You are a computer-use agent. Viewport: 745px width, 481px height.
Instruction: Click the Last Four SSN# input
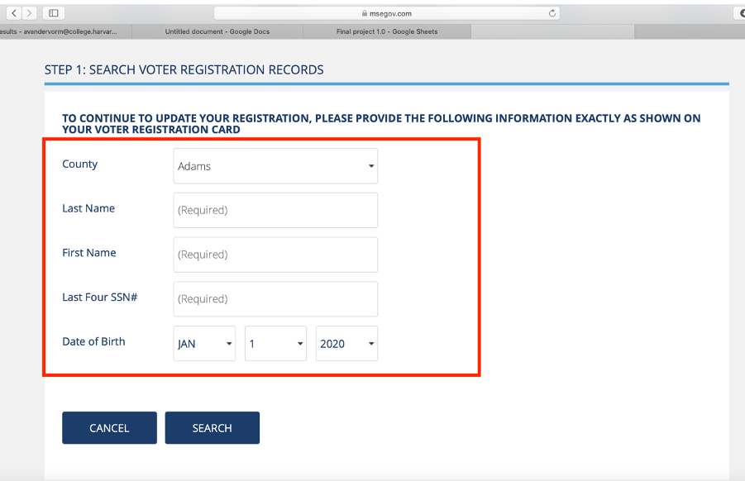point(275,299)
